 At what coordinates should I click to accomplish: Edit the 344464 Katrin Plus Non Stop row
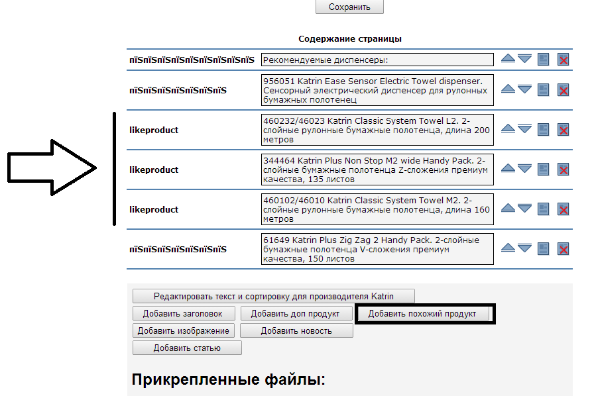[543, 169]
